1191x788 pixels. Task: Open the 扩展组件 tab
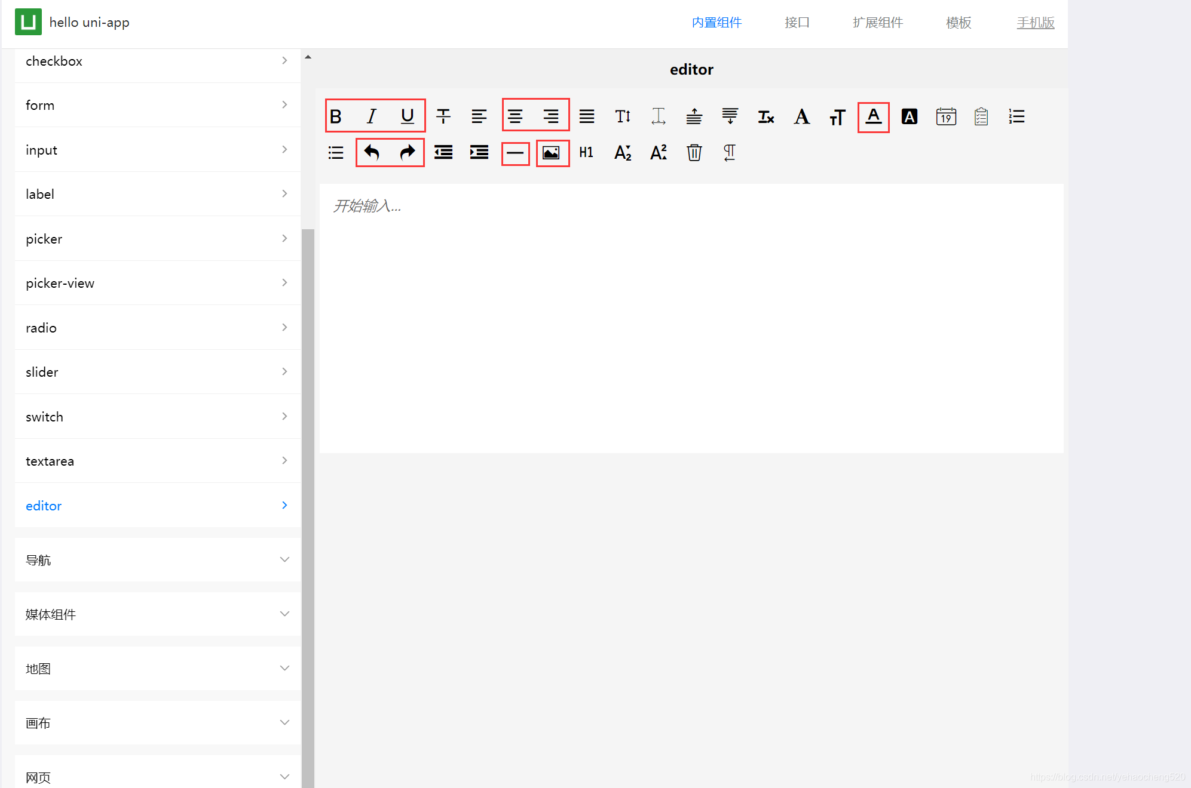click(x=878, y=23)
